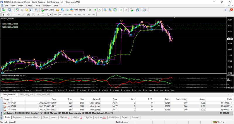Switch to the Account History tab
Viewport: 234px width, 124px height.
pos(32,117)
